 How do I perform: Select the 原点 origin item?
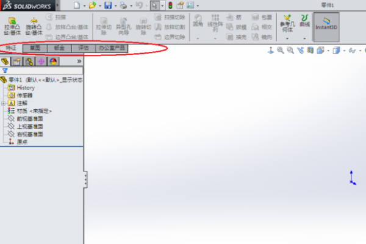point(18,142)
